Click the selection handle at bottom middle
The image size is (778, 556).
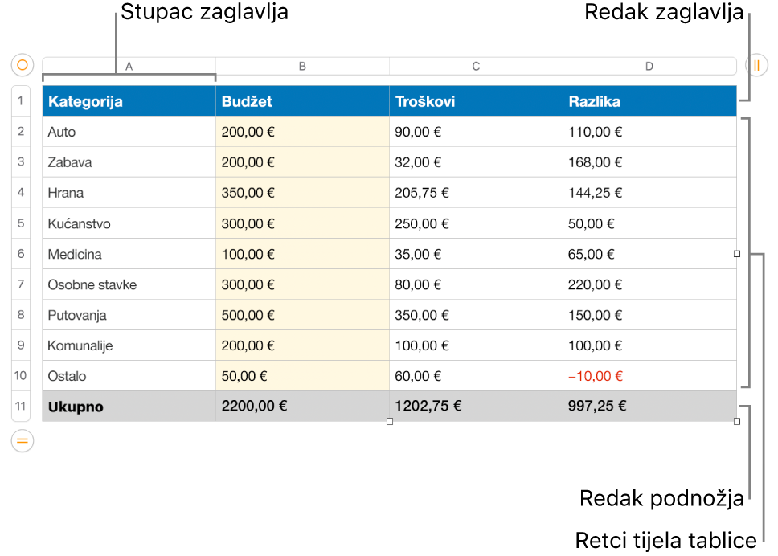(x=390, y=422)
